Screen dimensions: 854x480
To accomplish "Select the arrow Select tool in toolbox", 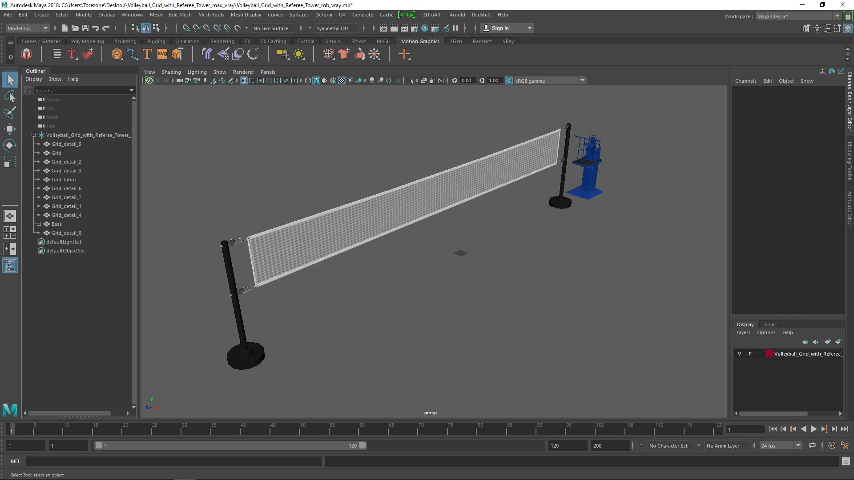I will [10, 80].
